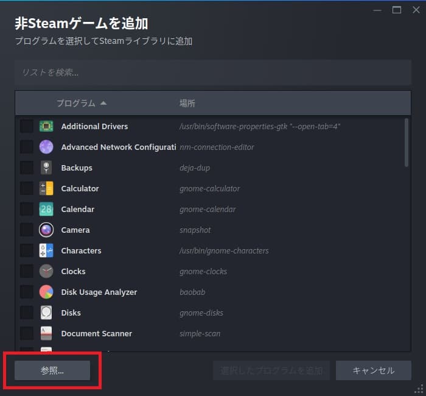426x396 pixels.
Task: Click the nm-connection-editor location text
Action: 217,147
